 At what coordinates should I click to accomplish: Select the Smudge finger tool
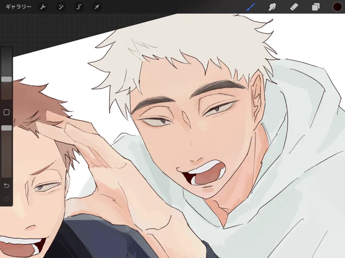click(272, 7)
